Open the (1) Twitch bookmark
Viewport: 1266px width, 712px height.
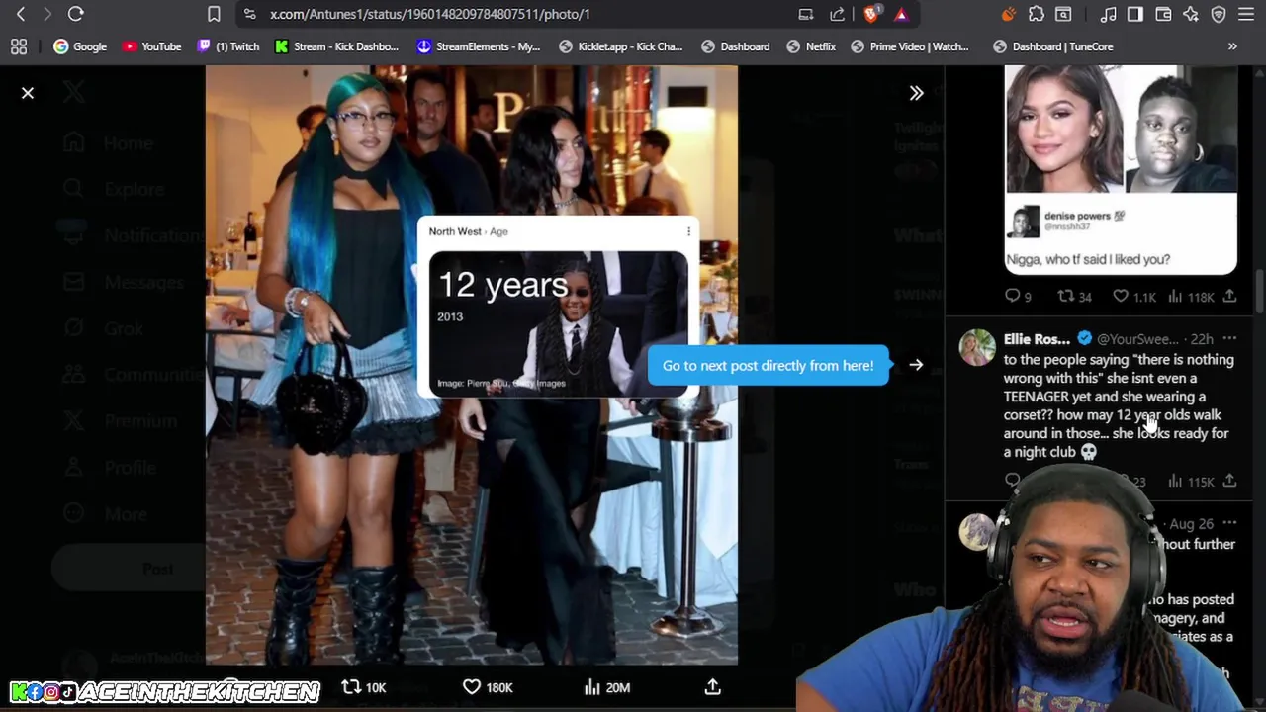tap(228, 46)
